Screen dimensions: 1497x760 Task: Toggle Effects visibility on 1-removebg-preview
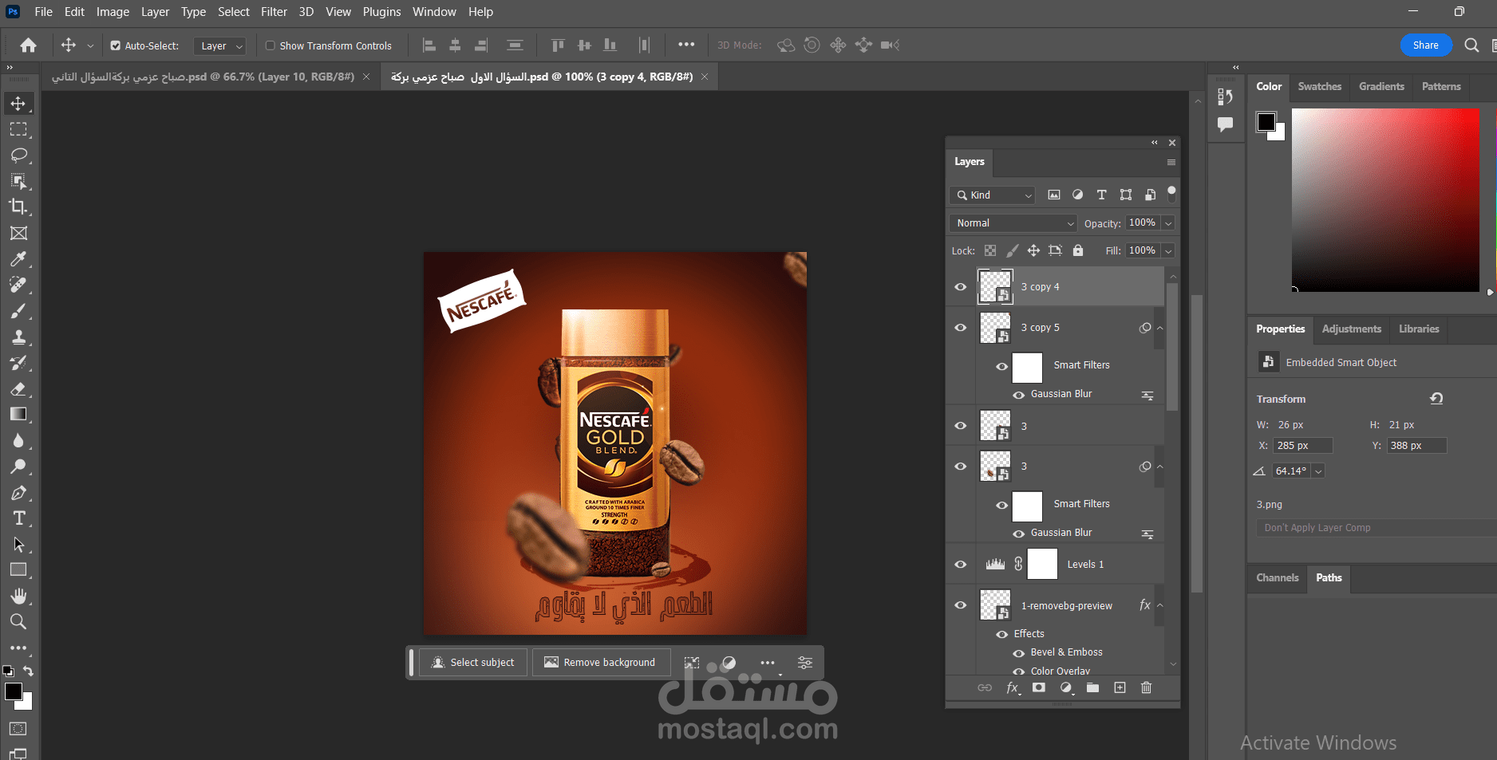[x=1002, y=635]
